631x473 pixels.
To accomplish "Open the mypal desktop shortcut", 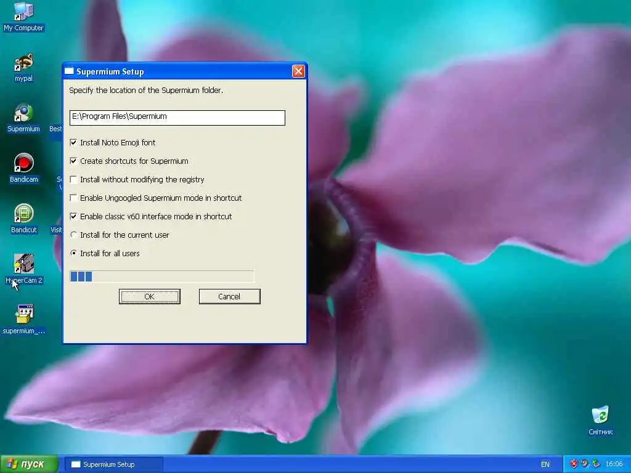I will coord(24,68).
